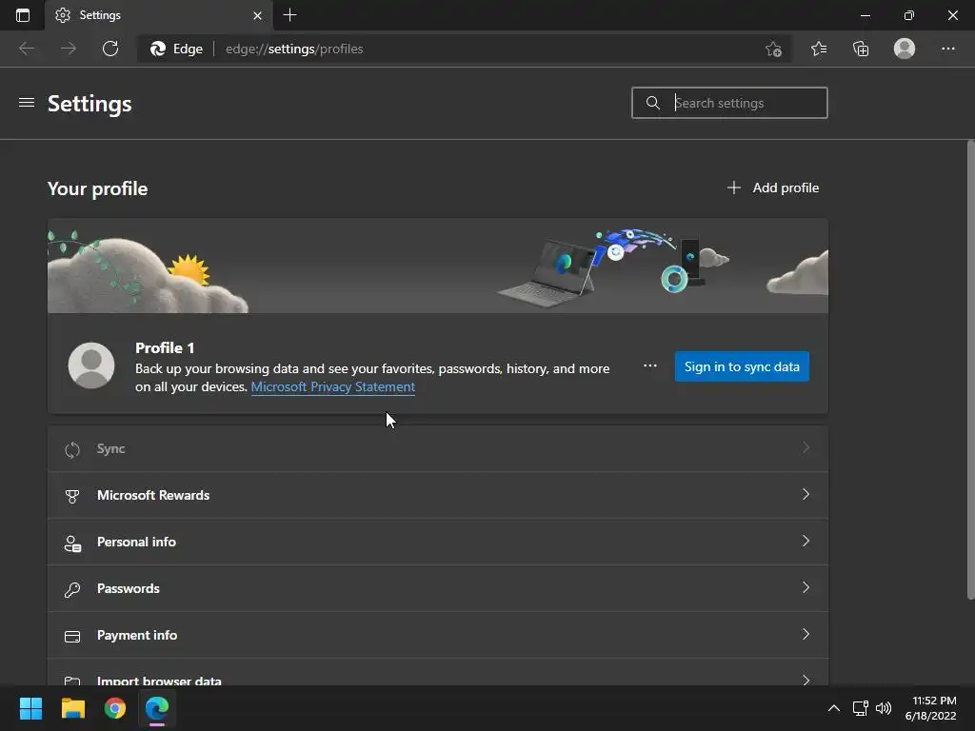Launch Google Chrome from taskbar
975x731 pixels.
click(115, 708)
